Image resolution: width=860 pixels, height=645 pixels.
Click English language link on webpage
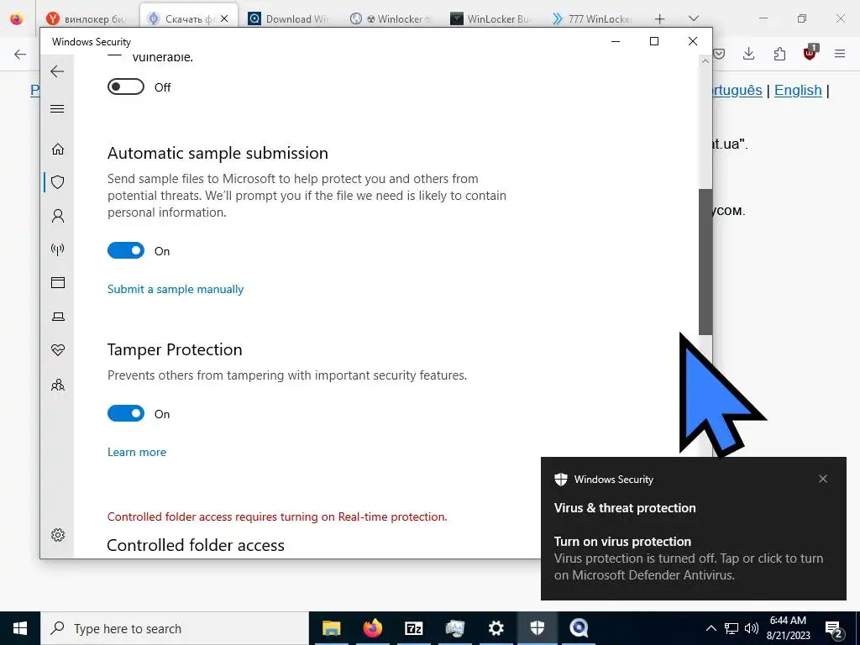point(798,90)
